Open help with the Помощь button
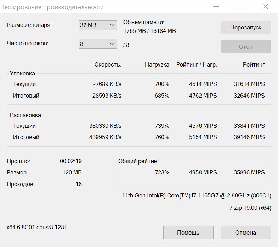Viewport: 278px width, 247px height. coord(188,232)
